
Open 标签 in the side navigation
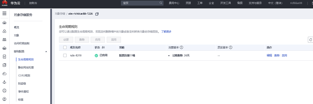[21, 99]
